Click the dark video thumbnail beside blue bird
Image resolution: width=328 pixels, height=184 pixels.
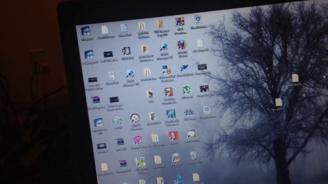[202, 67]
